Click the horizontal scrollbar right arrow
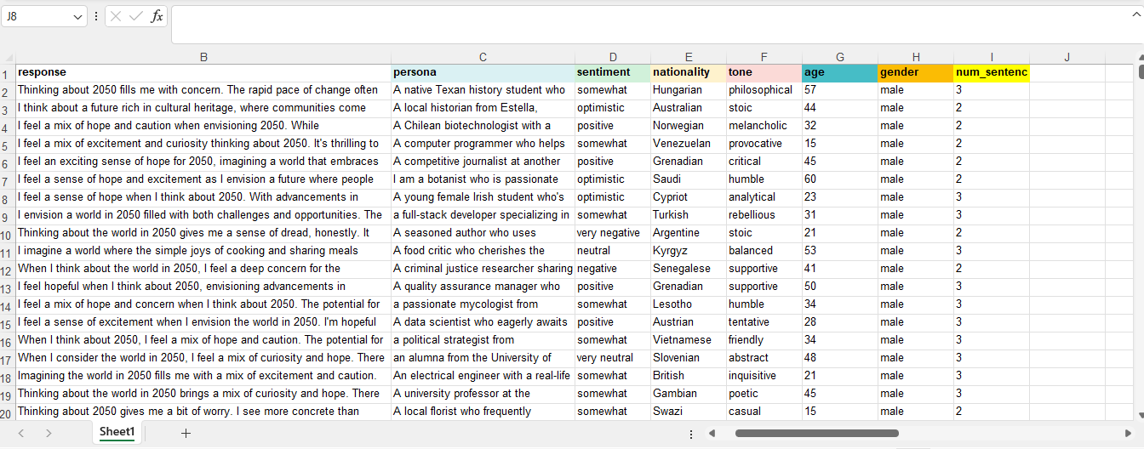The height and width of the screenshot is (449, 1144). click(1129, 433)
